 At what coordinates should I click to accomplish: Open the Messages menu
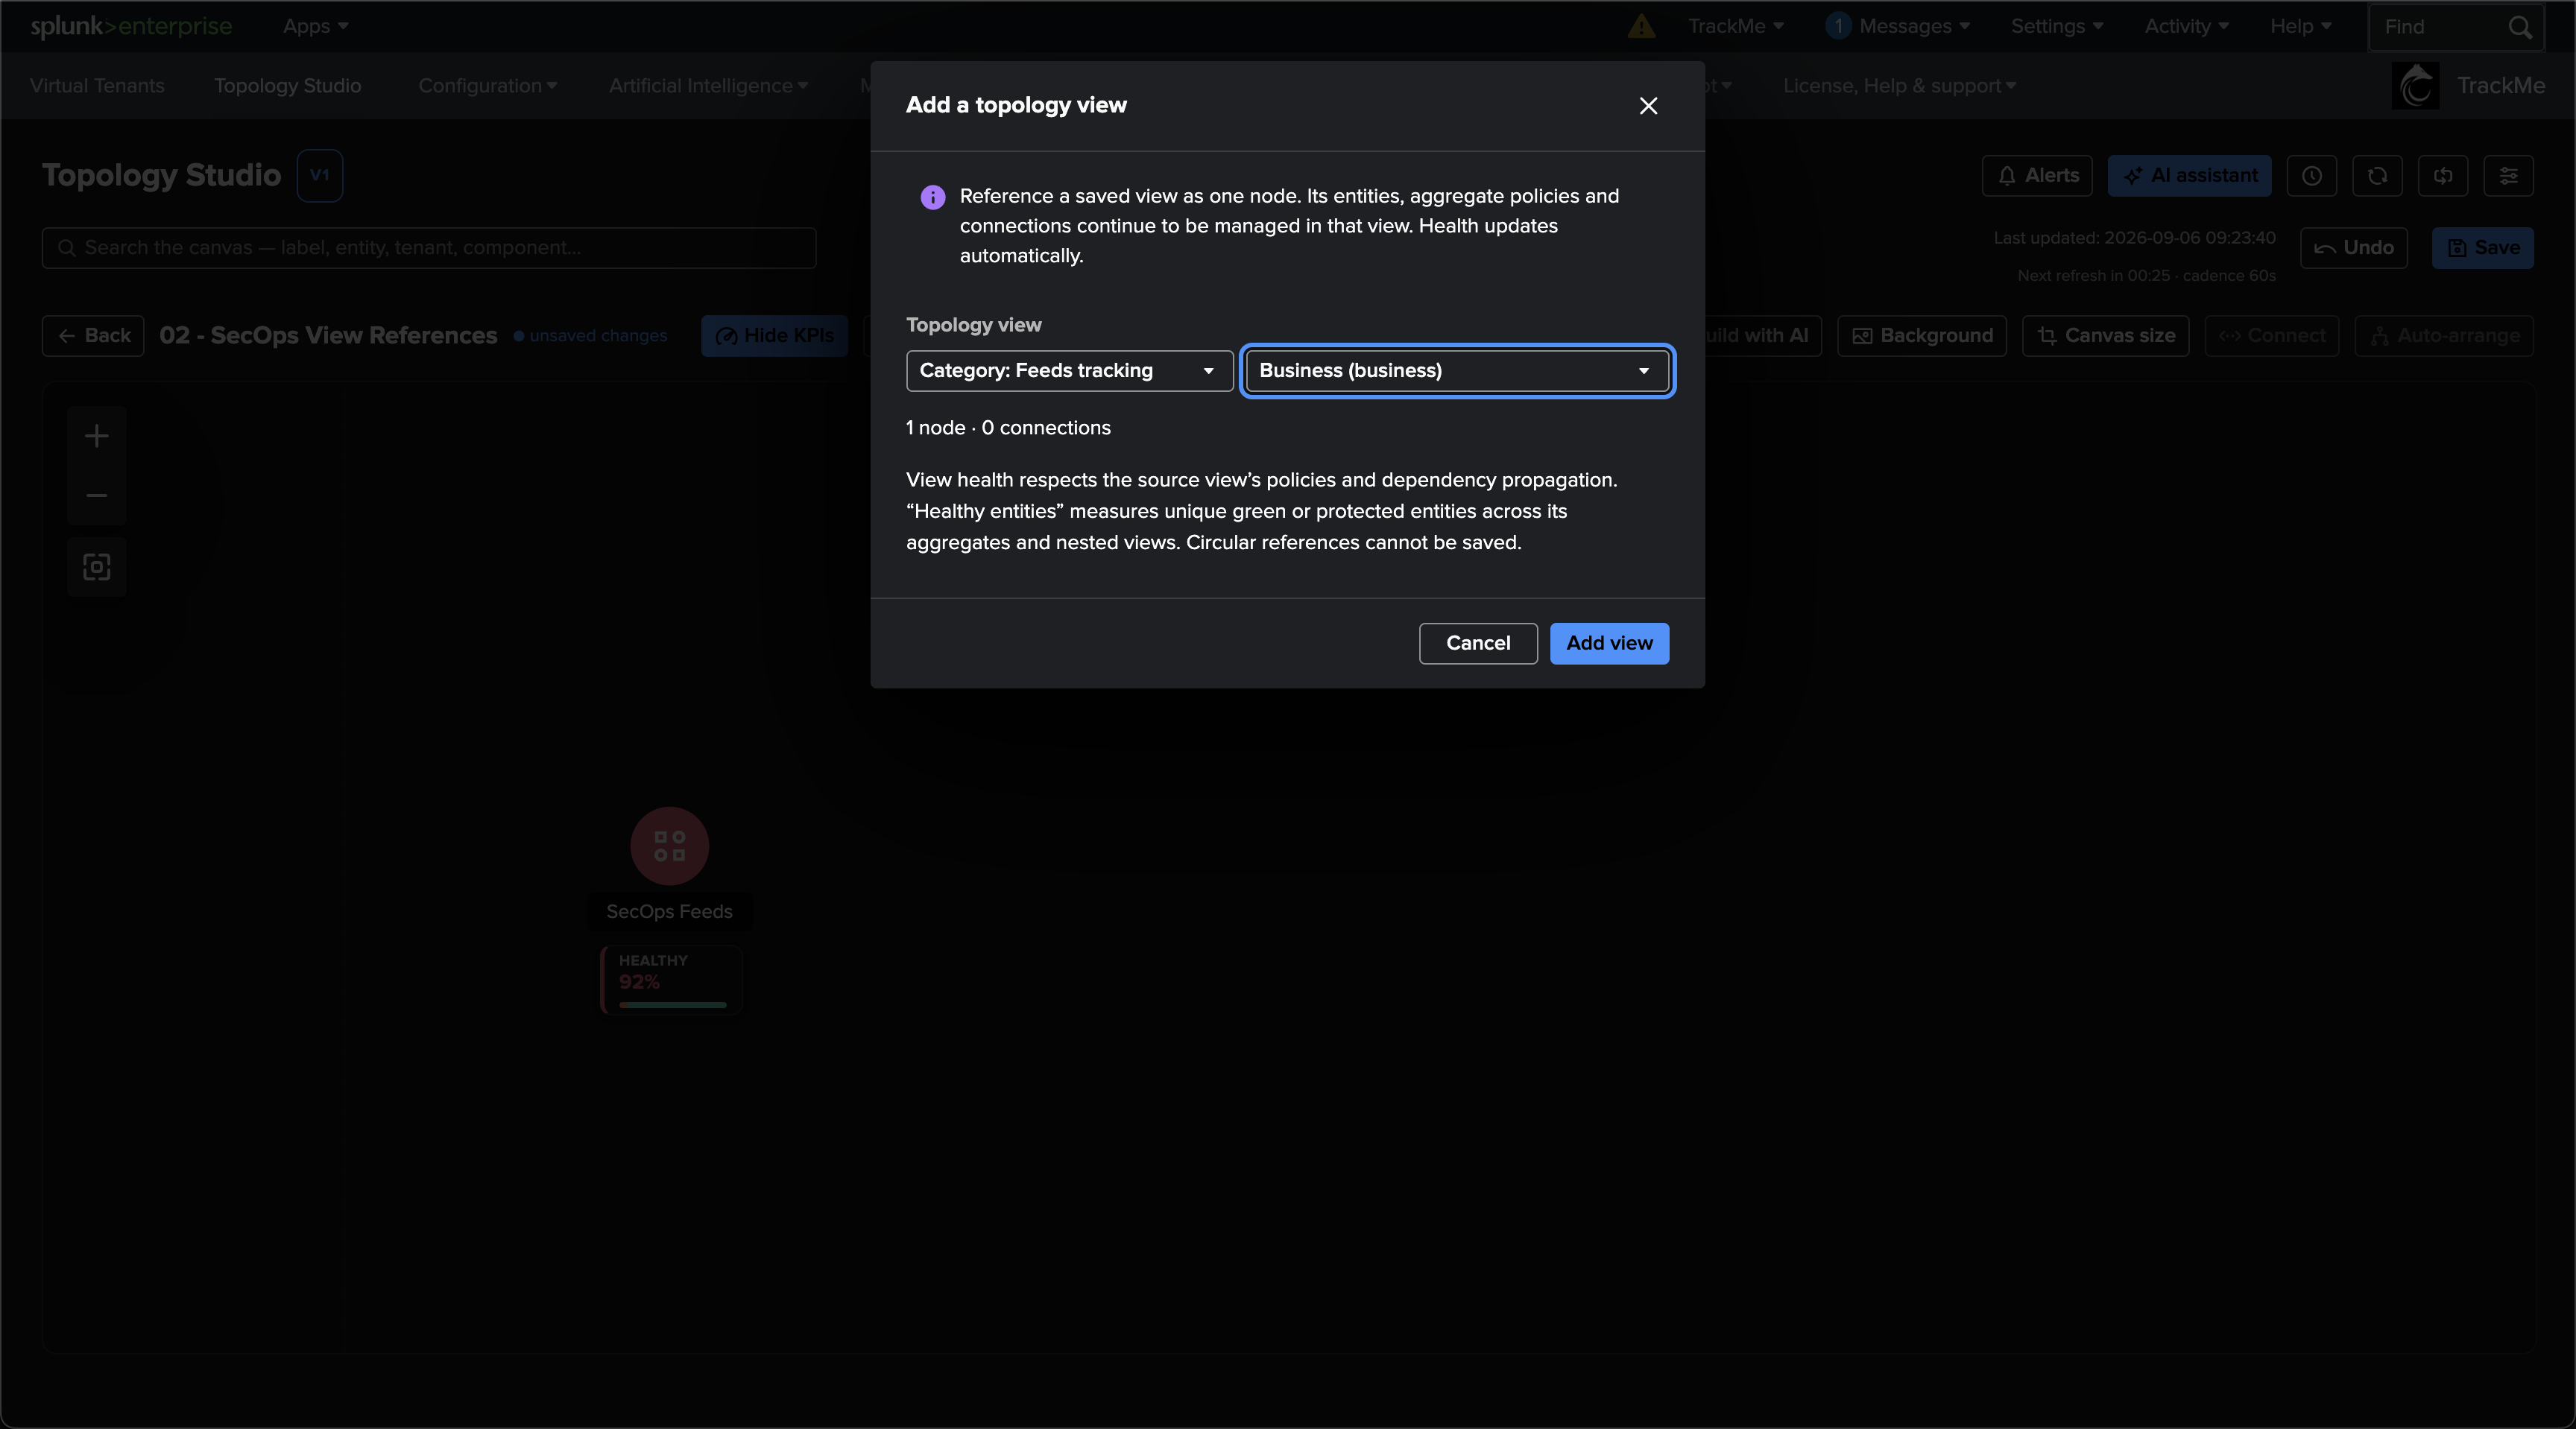1897,27
